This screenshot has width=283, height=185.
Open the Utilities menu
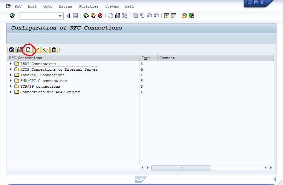(x=89, y=6)
